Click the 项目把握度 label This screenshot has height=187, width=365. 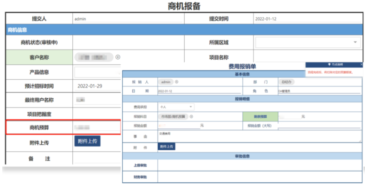[39, 114]
